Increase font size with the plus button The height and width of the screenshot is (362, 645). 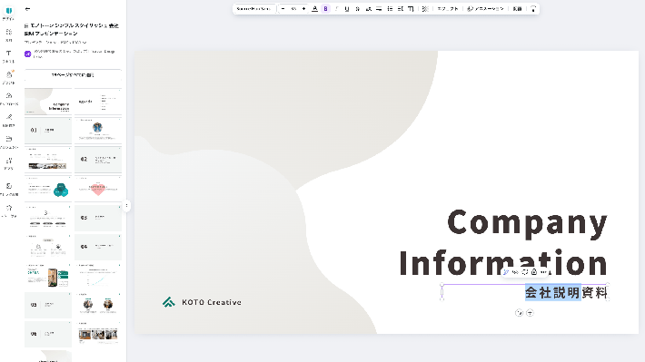[x=303, y=9]
